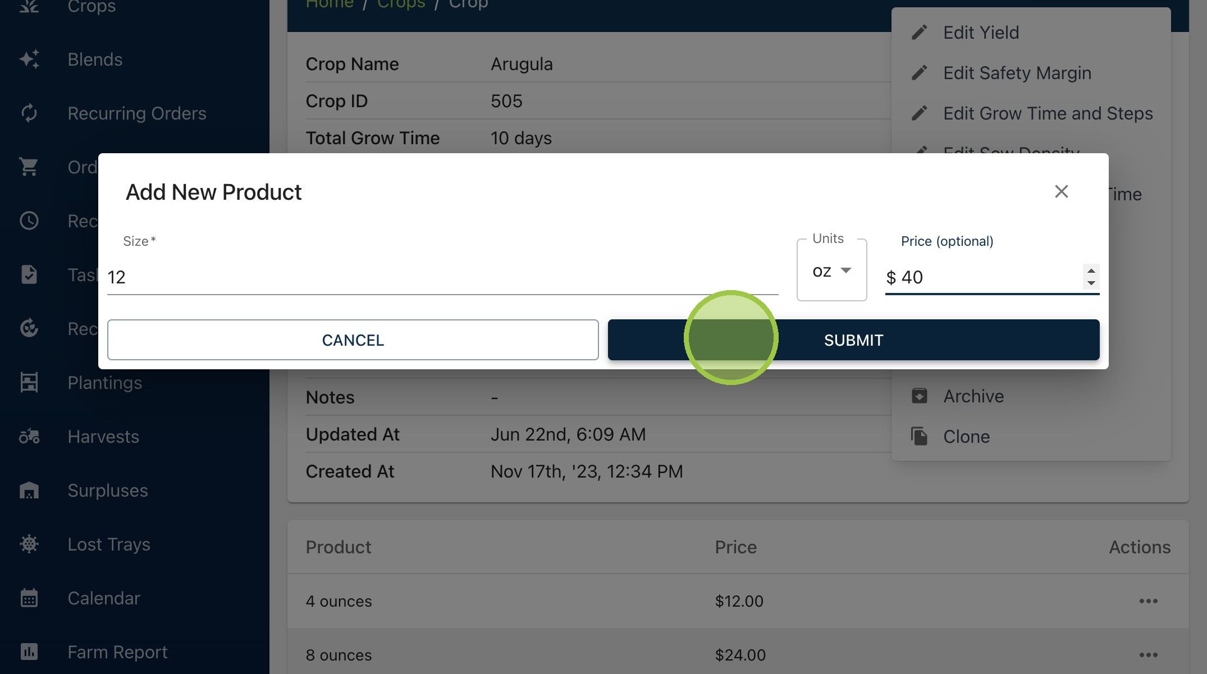Choose Clone from the actions menu
Image resolution: width=1207 pixels, height=674 pixels.
(966, 437)
